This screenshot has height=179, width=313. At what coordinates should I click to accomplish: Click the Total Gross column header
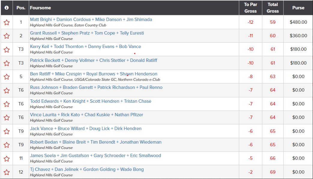pos(273,8)
